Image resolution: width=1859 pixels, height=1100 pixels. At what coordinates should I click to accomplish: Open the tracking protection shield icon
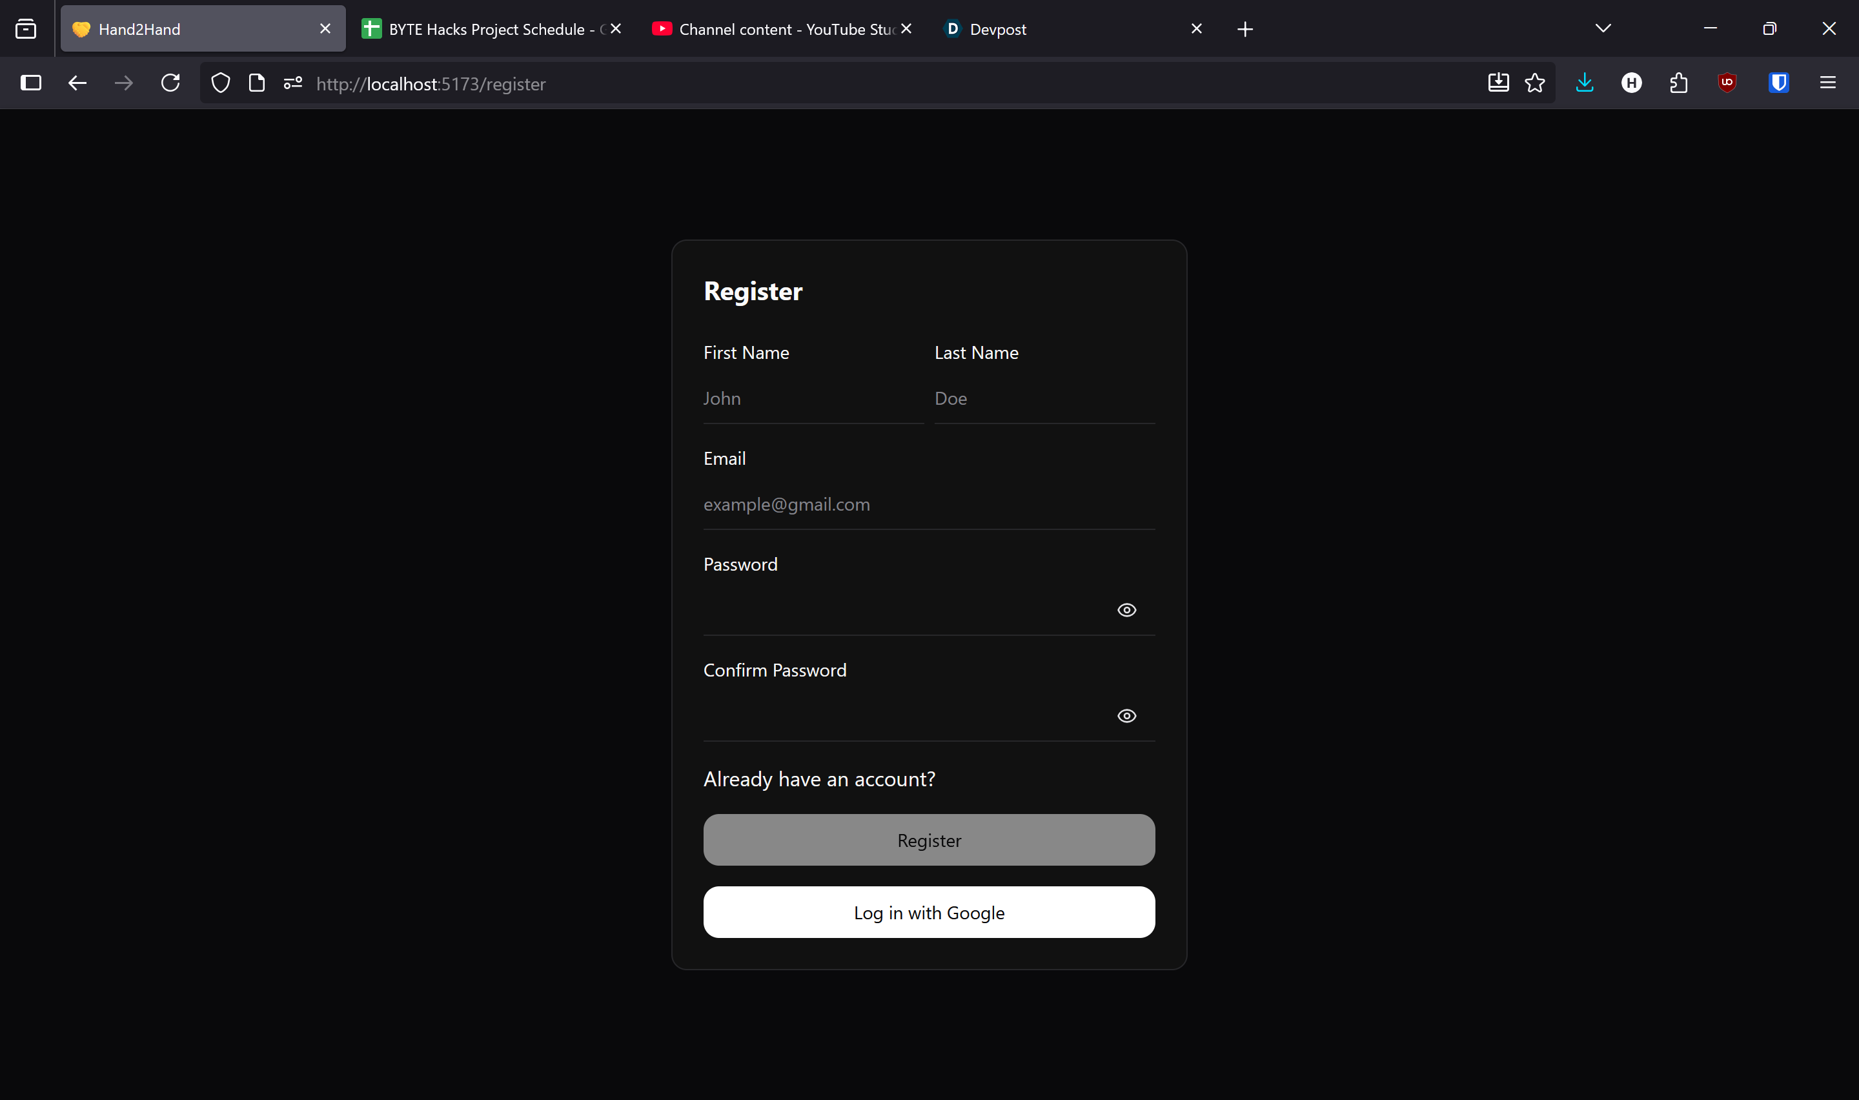pyautogui.click(x=220, y=83)
